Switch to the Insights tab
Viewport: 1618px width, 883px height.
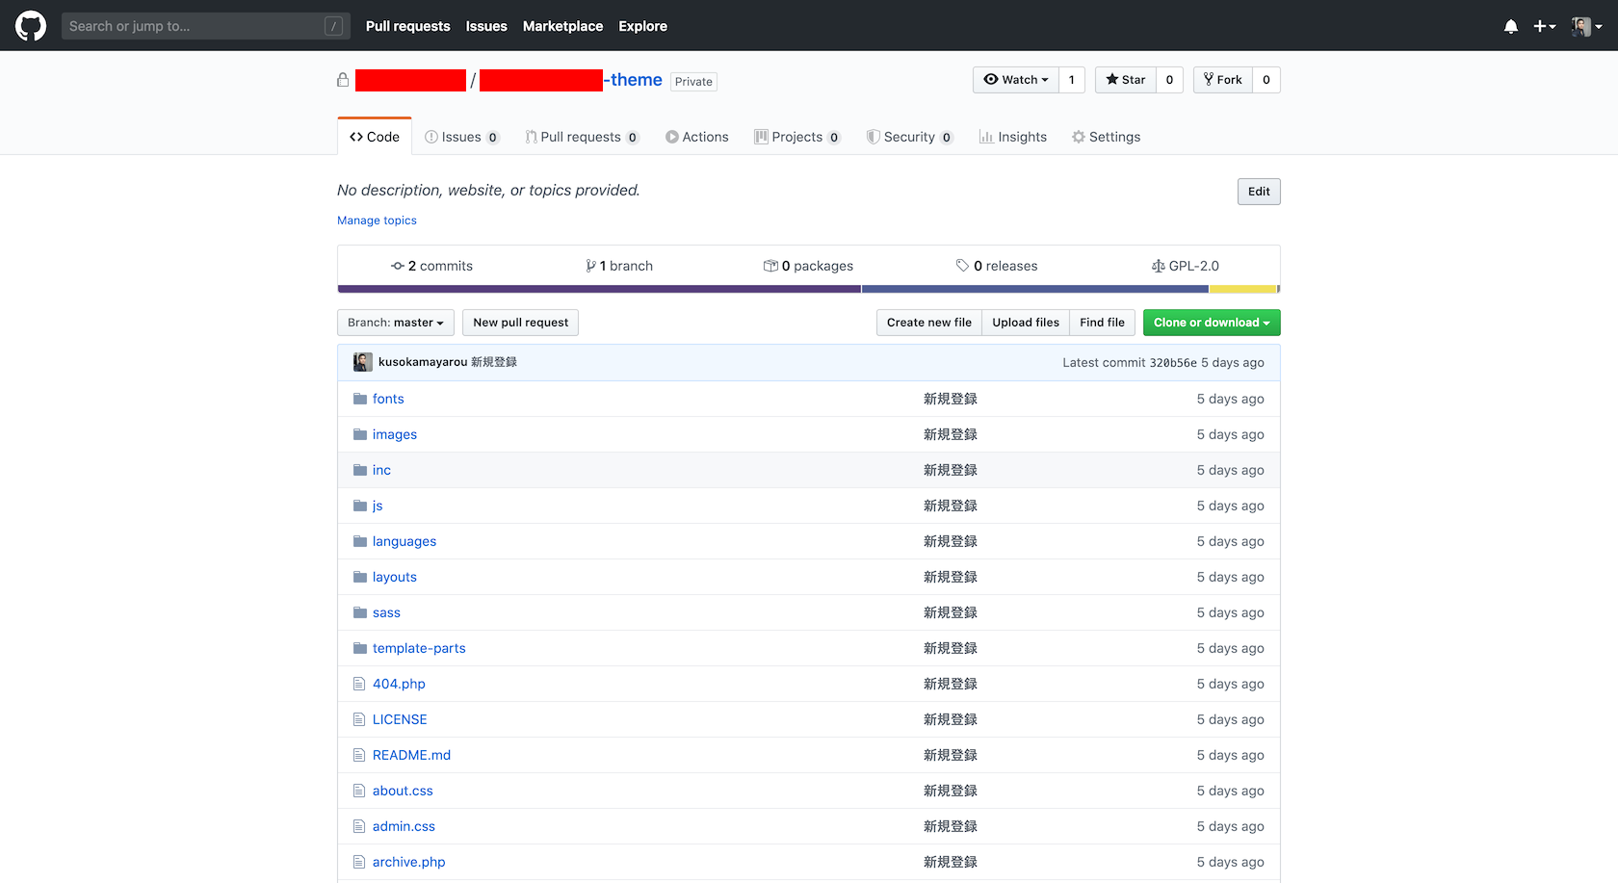click(1012, 136)
